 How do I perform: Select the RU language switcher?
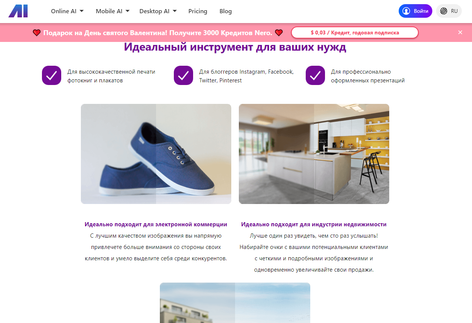click(x=449, y=11)
